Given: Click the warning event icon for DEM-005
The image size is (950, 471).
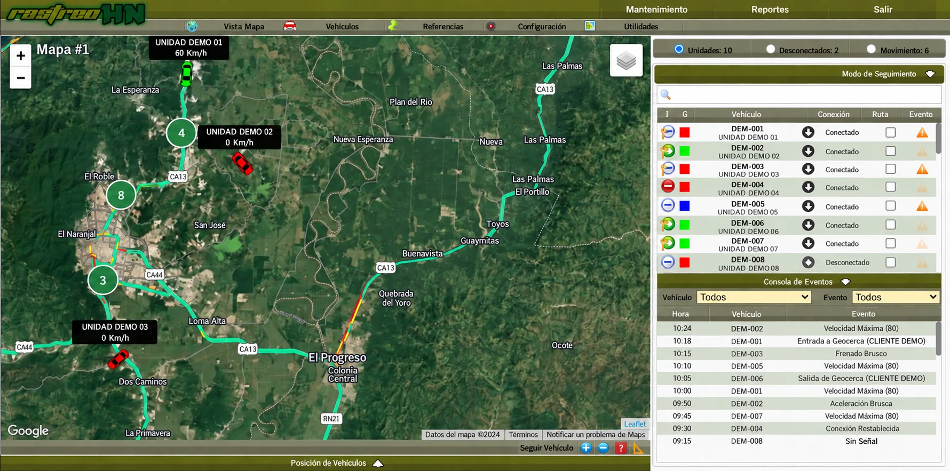Looking at the screenshot, I should click(922, 206).
